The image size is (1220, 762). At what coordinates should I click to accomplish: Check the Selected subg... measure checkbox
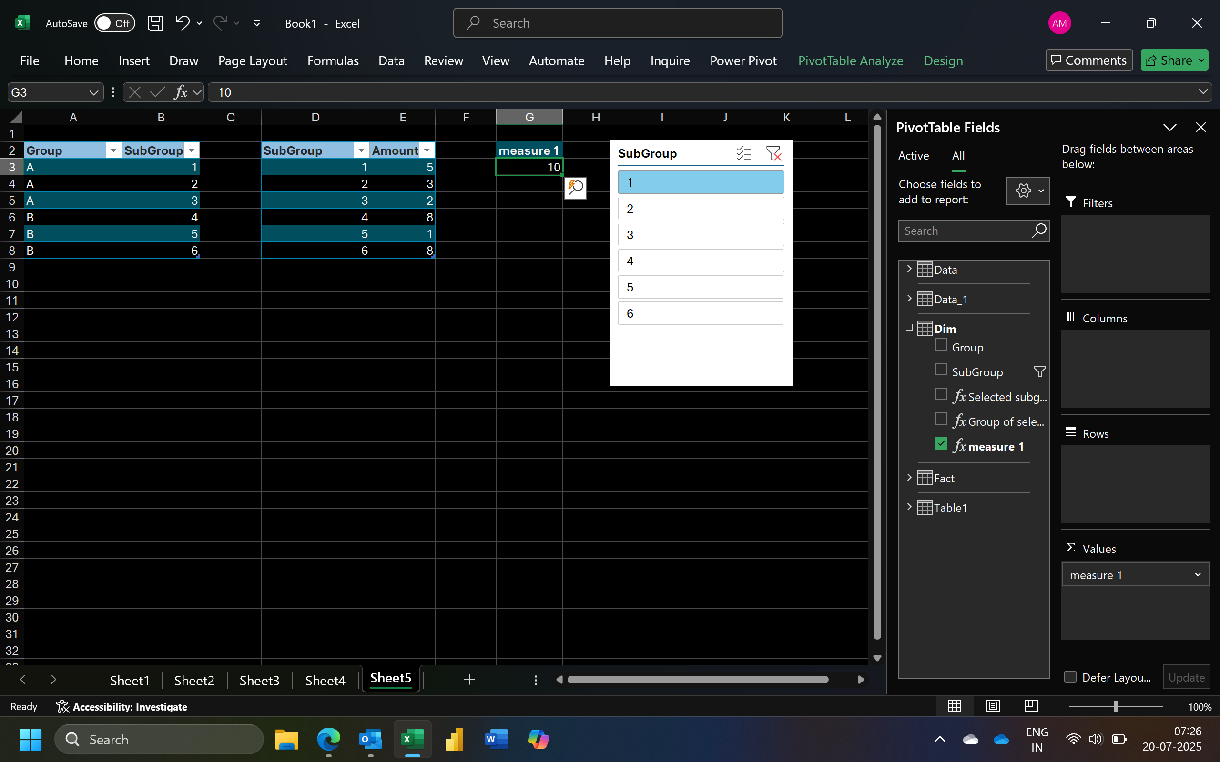[941, 394]
